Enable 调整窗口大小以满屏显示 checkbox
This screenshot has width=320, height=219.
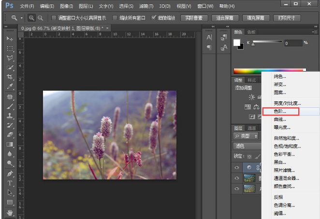click(x=54, y=18)
